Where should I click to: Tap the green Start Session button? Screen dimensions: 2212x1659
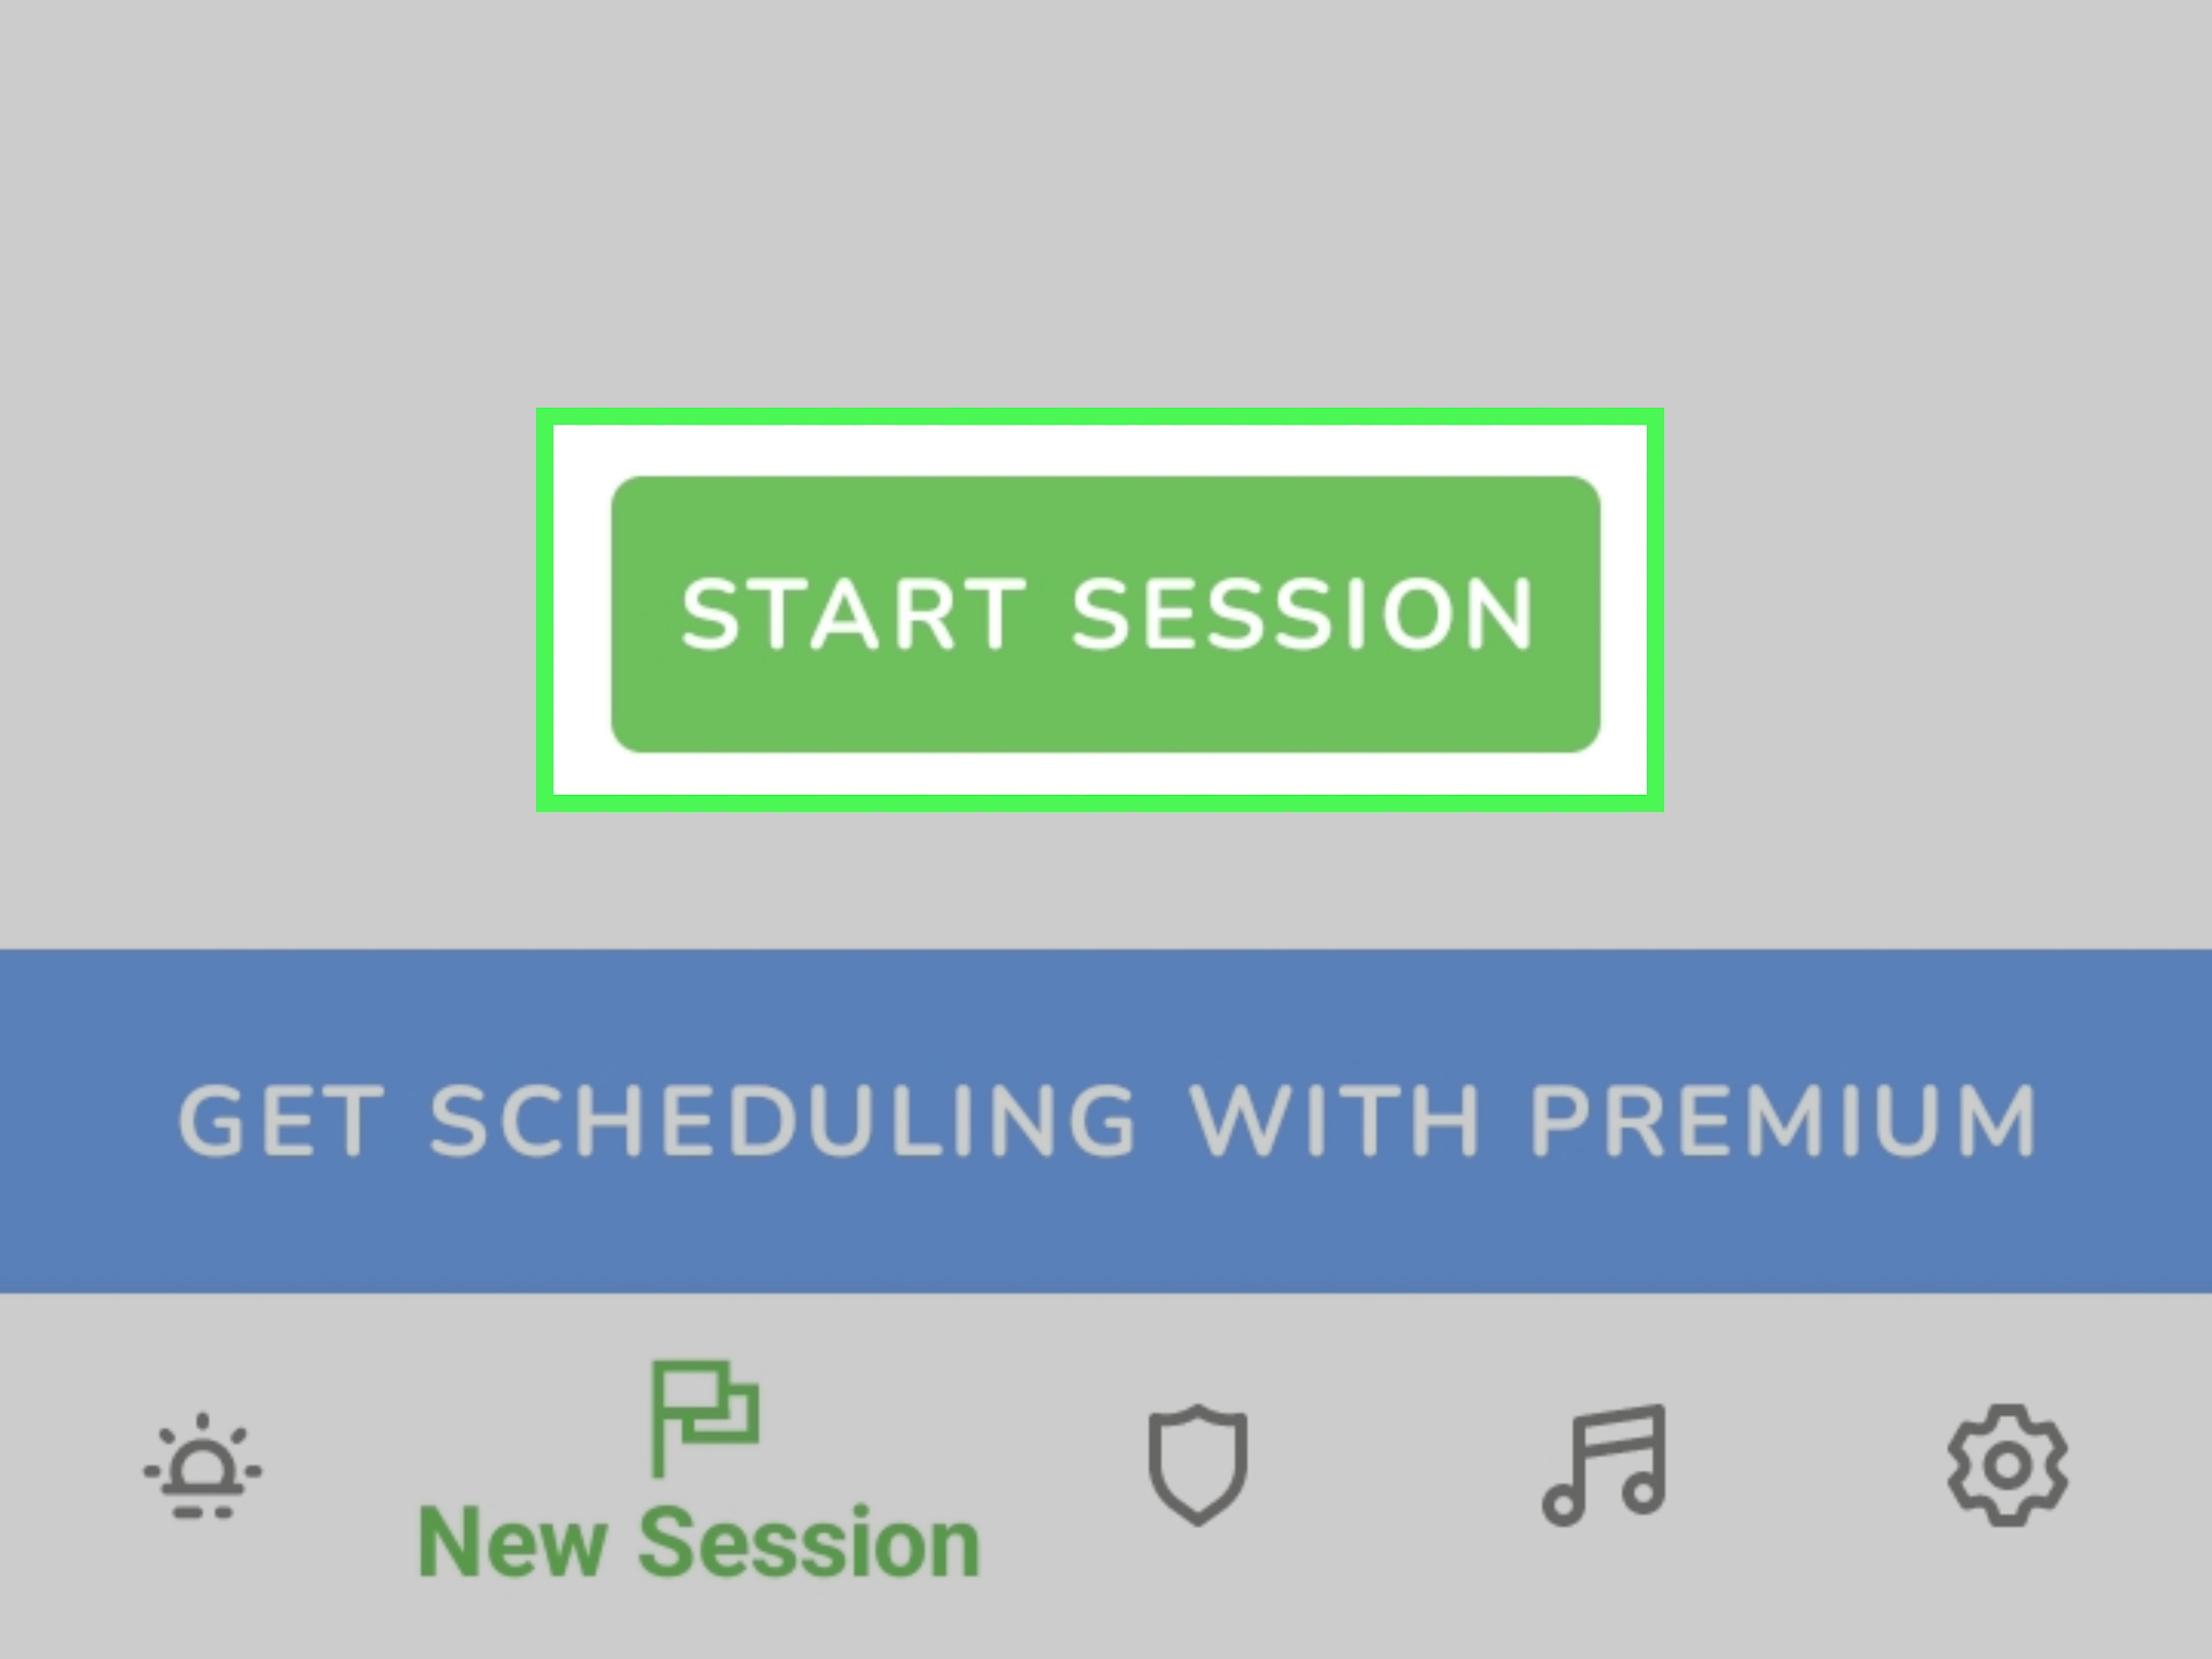[1105, 614]
